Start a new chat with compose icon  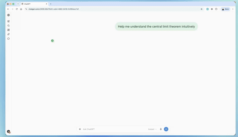click(x=9, y=21)
